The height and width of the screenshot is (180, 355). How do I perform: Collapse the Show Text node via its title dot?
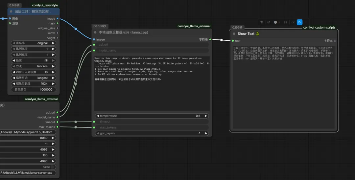click(x=234, y=34)
